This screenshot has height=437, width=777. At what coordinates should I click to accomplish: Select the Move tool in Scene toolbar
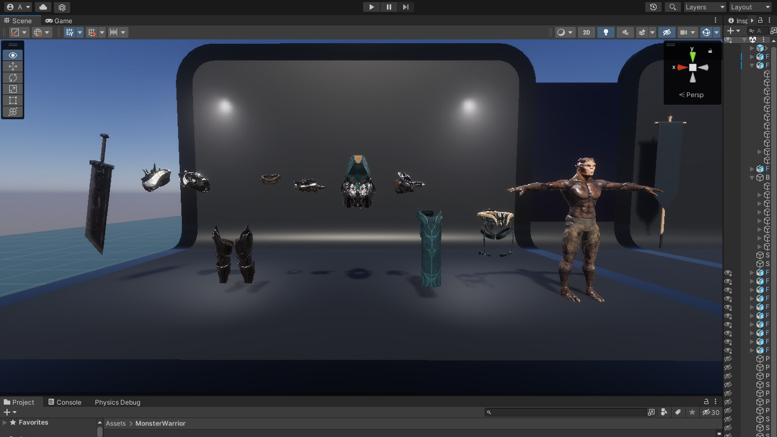(13, 66)
